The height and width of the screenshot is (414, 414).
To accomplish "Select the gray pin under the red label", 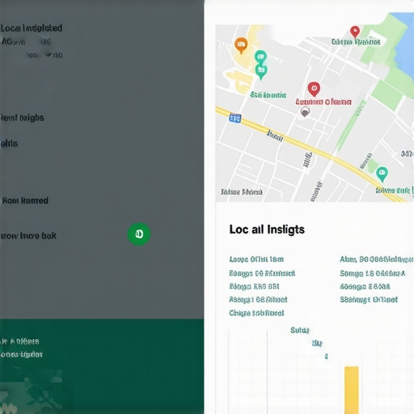I will tap(305, 112).
